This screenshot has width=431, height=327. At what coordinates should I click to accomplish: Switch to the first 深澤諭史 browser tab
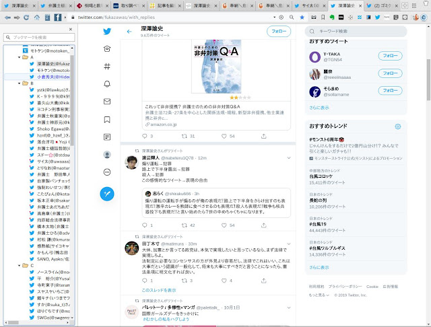pyautogui.click(x=20, y=5)
